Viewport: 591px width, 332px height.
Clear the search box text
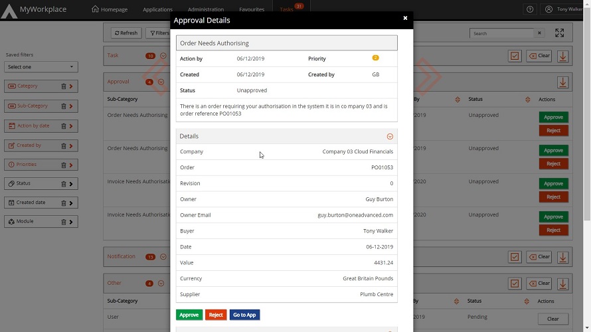539,33
